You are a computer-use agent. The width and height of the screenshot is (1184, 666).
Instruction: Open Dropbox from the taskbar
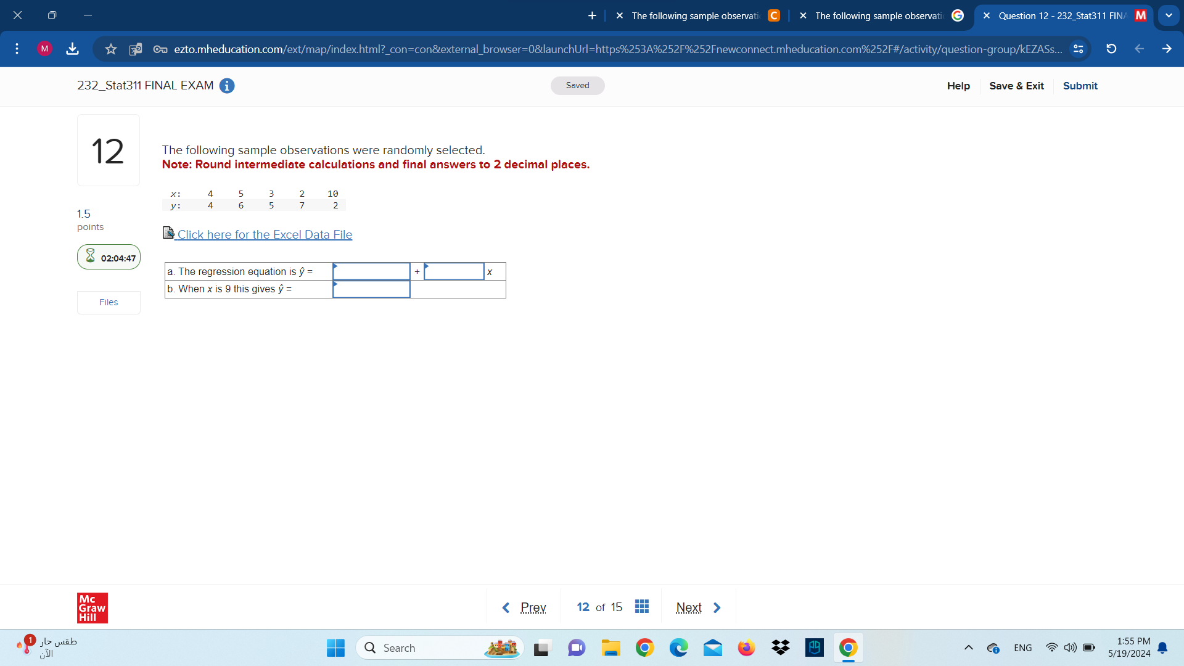(780, 647)
